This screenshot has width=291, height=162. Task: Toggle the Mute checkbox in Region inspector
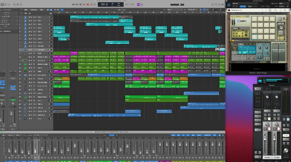8,13
